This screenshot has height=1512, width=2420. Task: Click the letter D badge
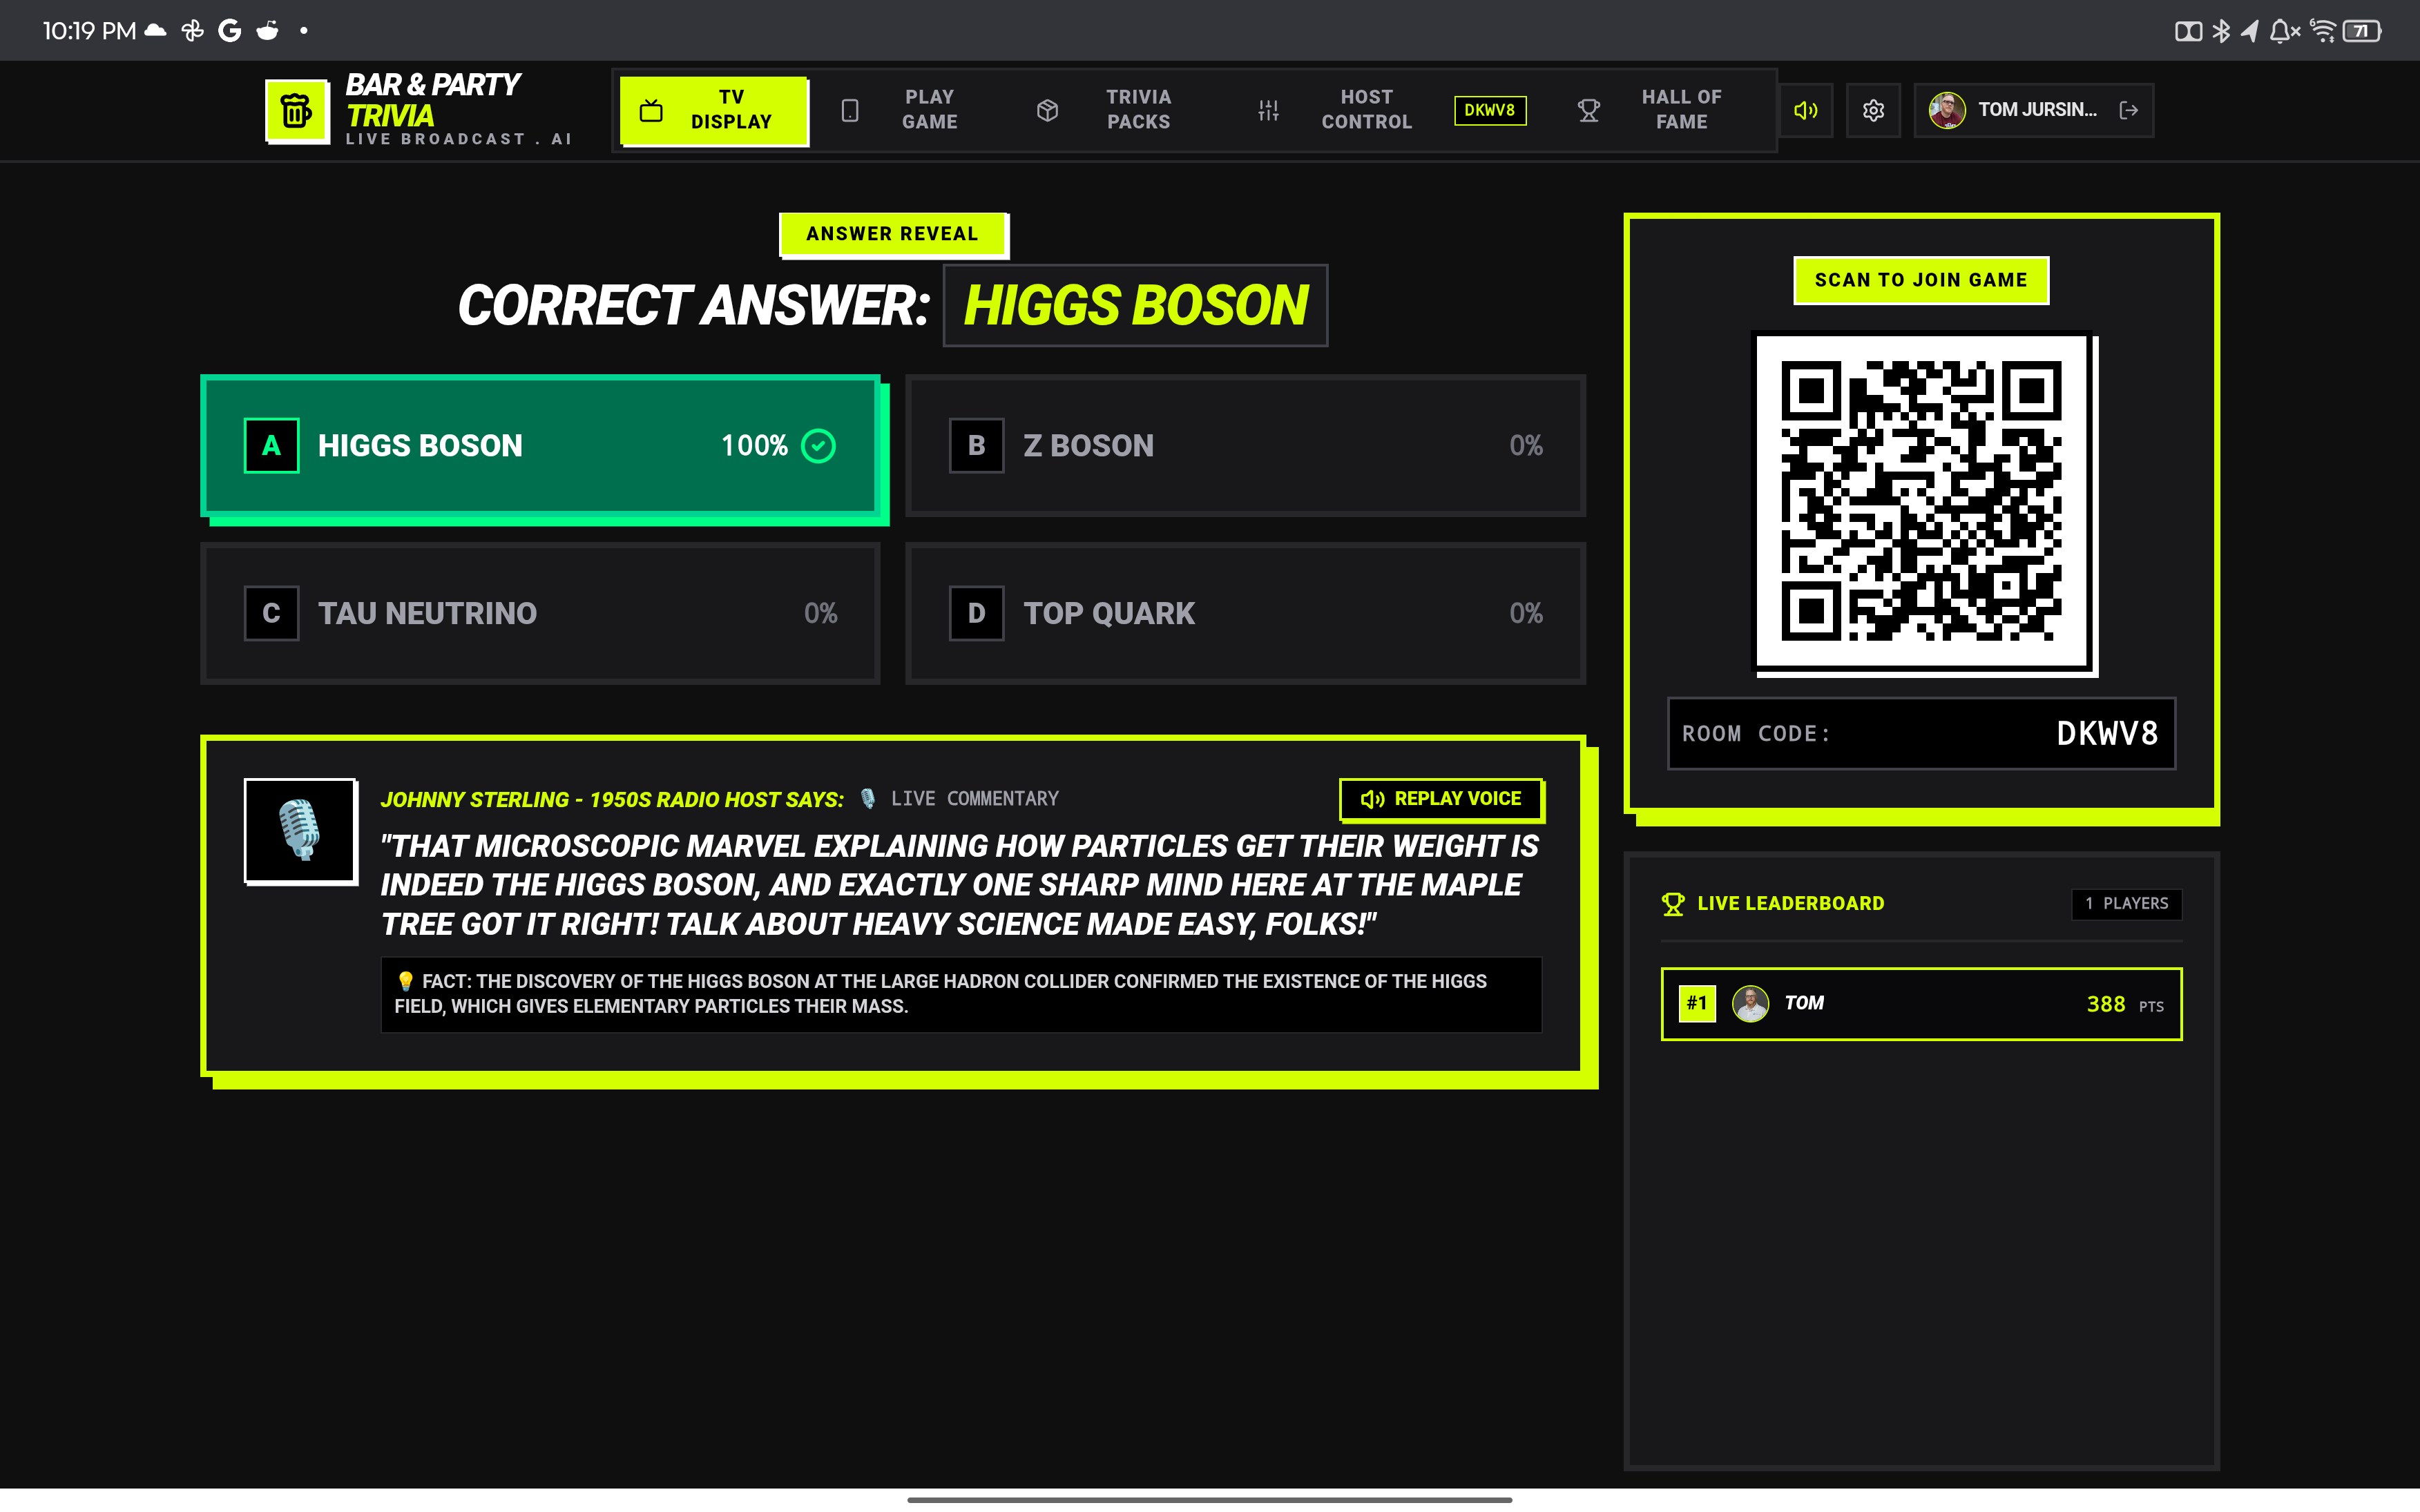coord(977,613)
